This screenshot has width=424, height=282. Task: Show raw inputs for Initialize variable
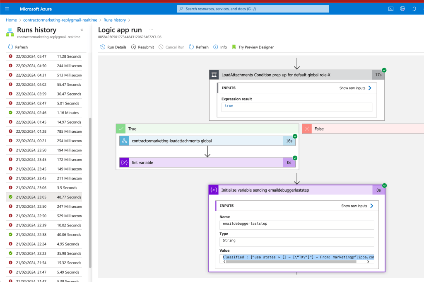click(x=357, y=206)
